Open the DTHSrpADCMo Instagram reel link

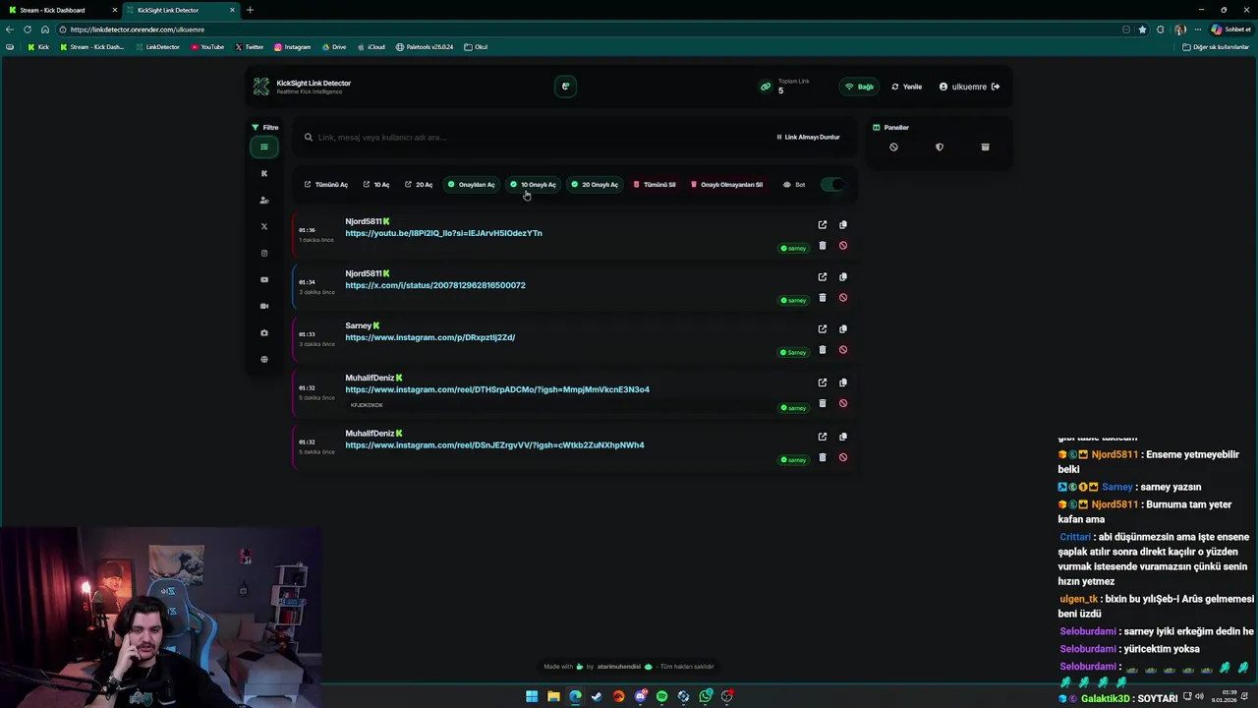(x=497, y=389)
